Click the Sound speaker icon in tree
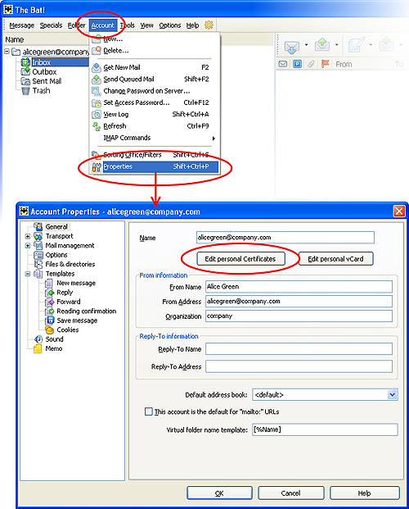Screen dimensions: 409x509 (38, 339)
